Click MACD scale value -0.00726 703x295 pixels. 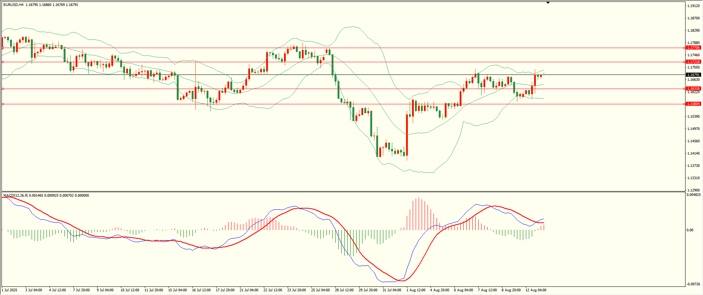694,284
